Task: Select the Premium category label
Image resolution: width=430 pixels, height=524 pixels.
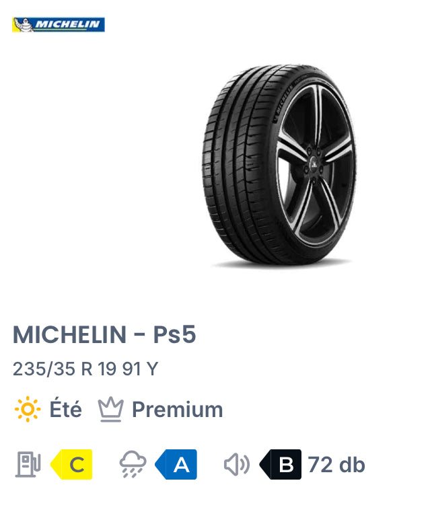Action: (x=177, y=410)
